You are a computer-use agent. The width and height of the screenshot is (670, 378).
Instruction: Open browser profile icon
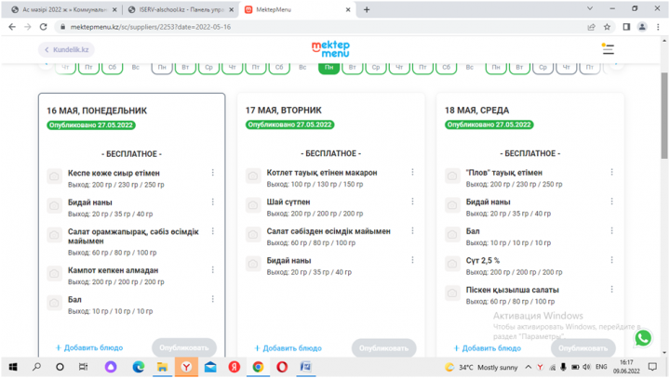click(x=642, y=27)
